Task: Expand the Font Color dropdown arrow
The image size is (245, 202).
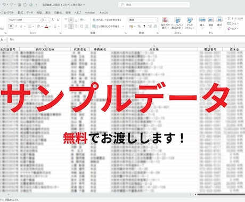Action: pyautogui.click(x=50, y=27)
